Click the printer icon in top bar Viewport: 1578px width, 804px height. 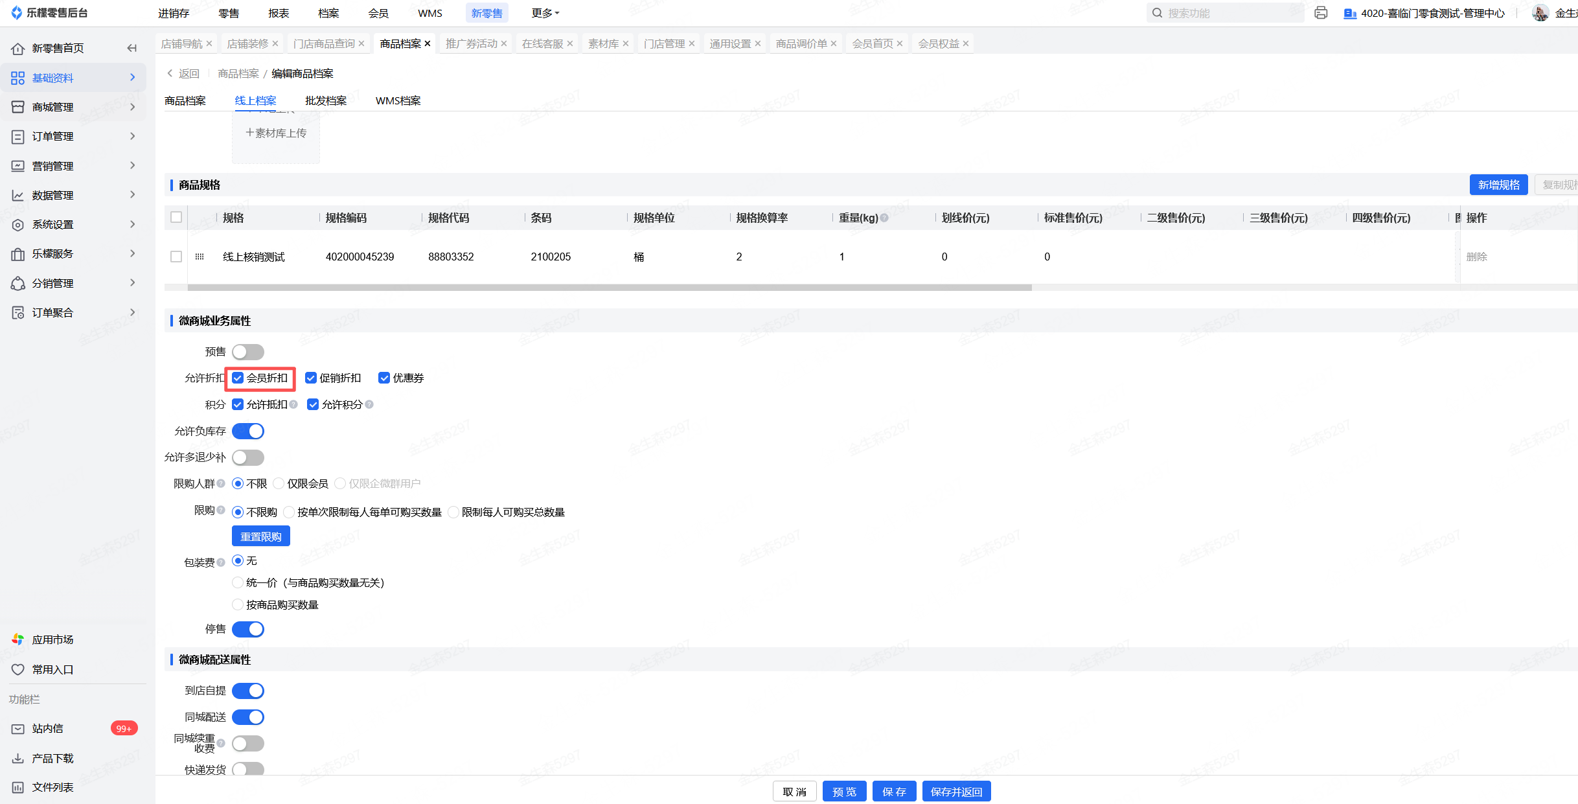pyautogui.click(x=1321, y=13)
